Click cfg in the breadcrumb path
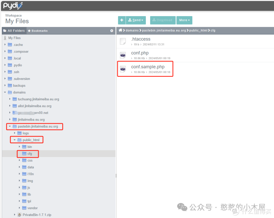 213,31
